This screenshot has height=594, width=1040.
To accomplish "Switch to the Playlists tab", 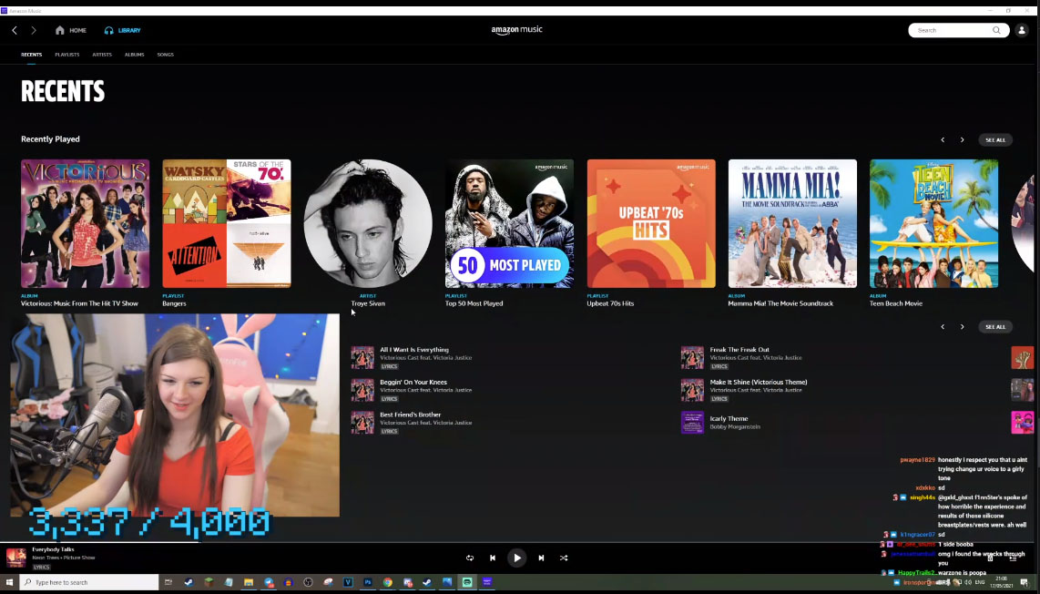I will click(67, 55).
